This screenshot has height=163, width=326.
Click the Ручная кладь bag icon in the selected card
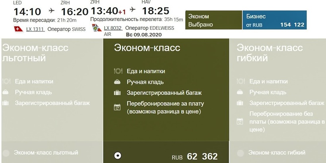click(118, 82)
